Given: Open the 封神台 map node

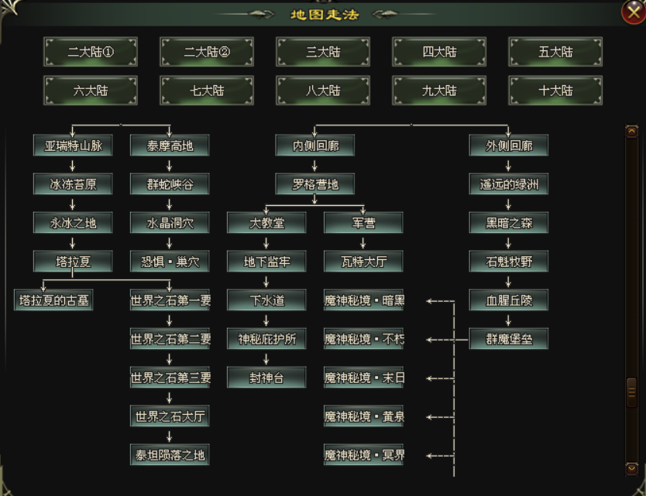Looking at the screenshot, I should [x=266, y=378].
